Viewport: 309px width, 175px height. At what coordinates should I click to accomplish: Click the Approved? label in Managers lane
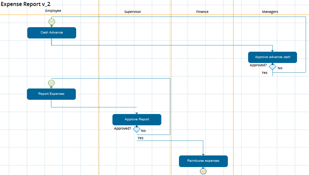pos(258,65)
